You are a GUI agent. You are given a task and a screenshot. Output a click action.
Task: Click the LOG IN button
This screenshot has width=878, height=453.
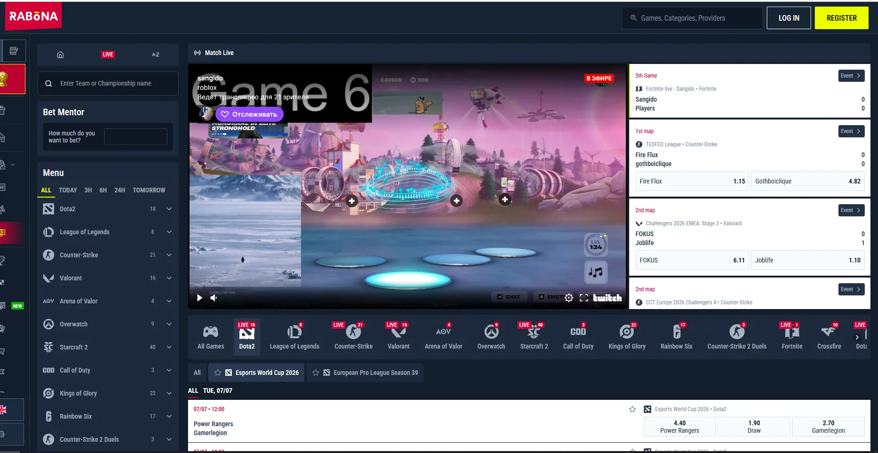[789, 18]
